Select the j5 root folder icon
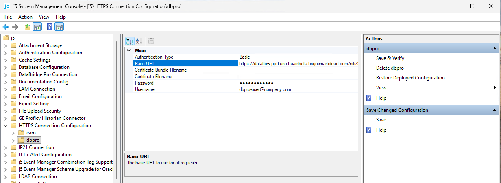501x183 pixels. click(6, 38)
